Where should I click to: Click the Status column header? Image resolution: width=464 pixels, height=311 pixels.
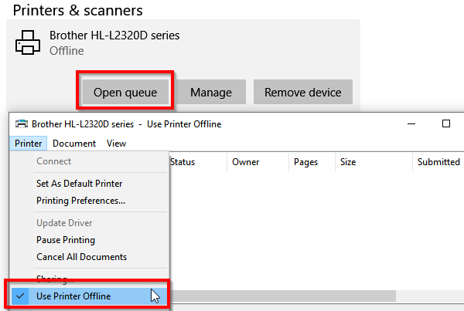click(198, 162)
